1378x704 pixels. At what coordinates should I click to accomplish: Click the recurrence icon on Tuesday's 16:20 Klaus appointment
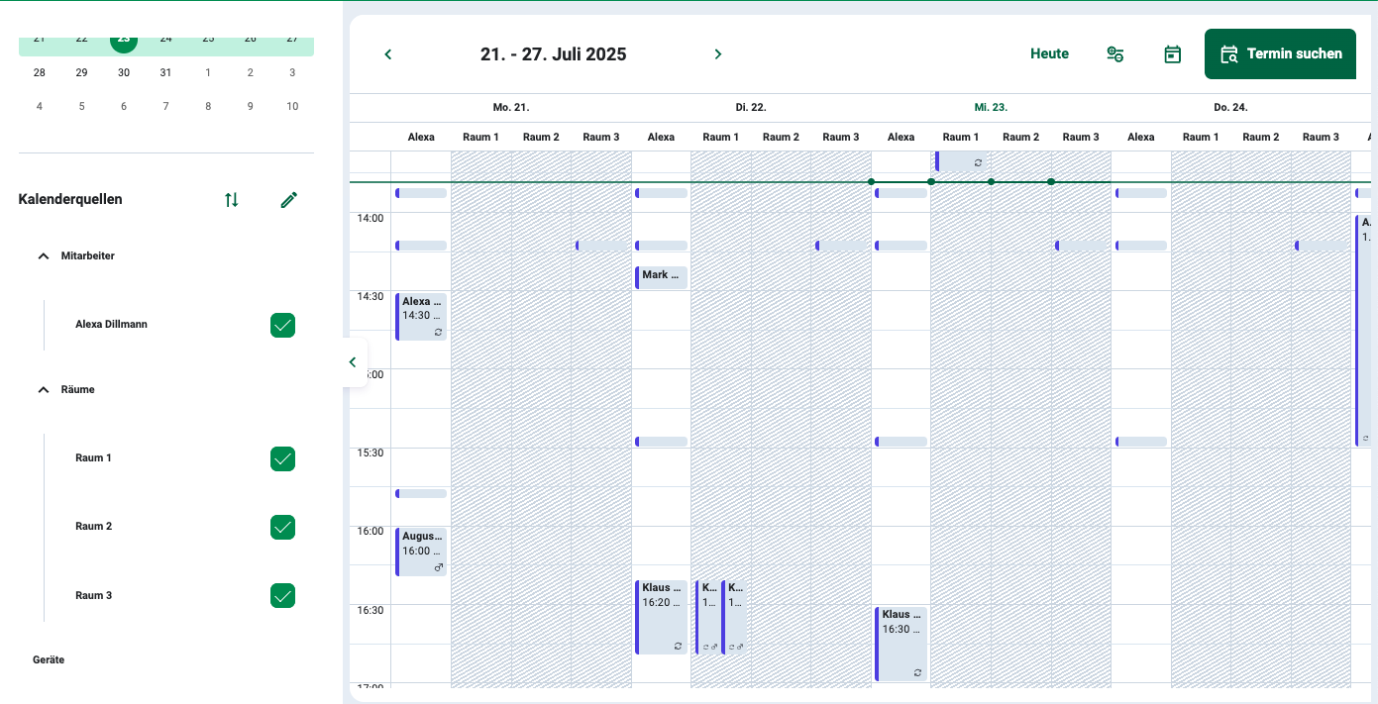(x=678, y=646)
